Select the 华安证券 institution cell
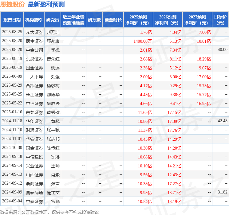Viewport: 229px width, 215px height. tap(34, 139)
